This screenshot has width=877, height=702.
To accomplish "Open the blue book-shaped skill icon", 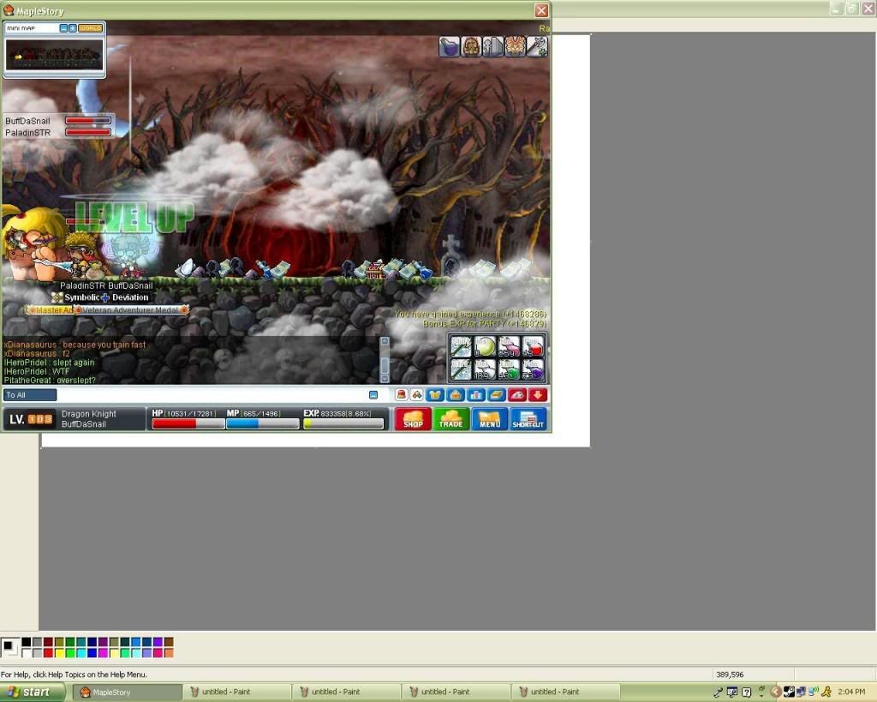I will pyautogui.click(x=497, y=395).
